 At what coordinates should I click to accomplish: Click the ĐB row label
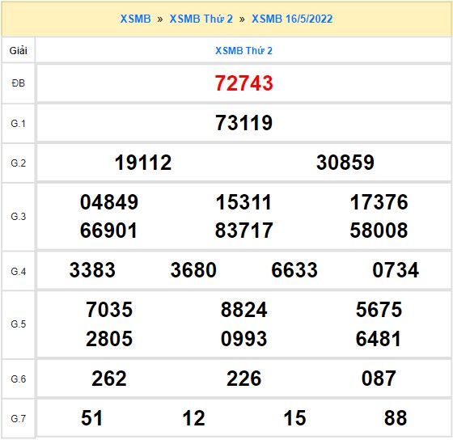click(x=18, y=83)
